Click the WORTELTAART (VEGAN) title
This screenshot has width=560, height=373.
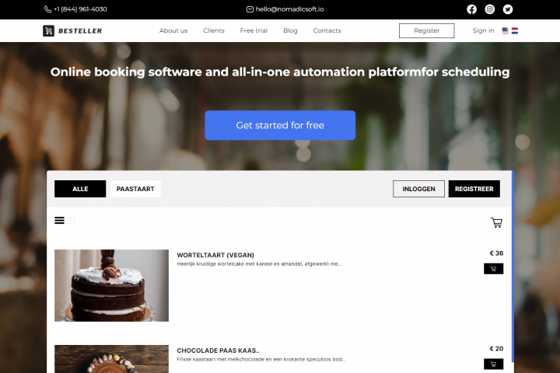click(215, 255)
